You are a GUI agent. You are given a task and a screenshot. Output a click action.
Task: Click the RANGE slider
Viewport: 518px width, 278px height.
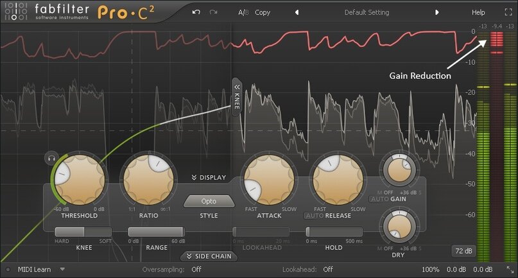click(156, 231)
